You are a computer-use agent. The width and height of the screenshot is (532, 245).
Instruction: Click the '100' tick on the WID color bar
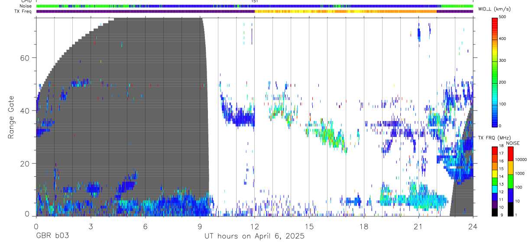tap(503, 104)
